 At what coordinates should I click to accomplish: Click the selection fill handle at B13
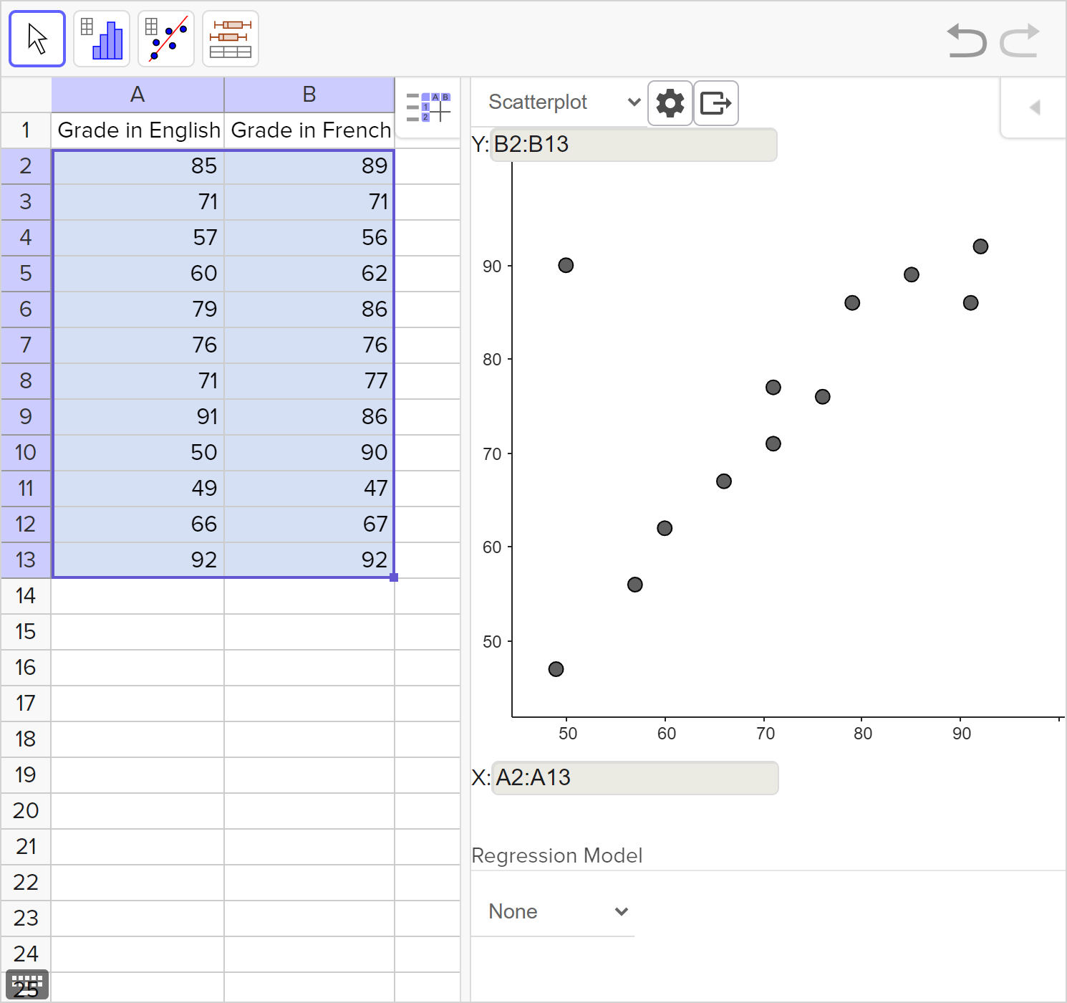[394, 577]
